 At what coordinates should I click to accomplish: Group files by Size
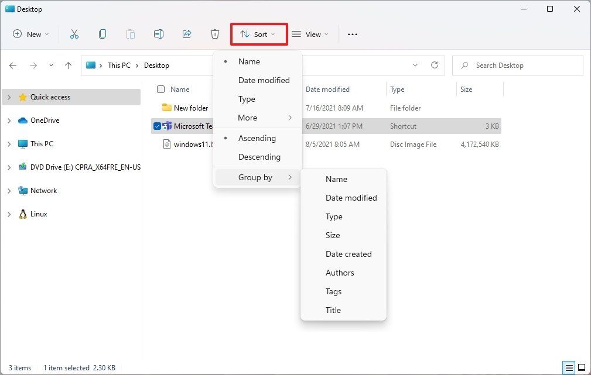click(332, 235)
